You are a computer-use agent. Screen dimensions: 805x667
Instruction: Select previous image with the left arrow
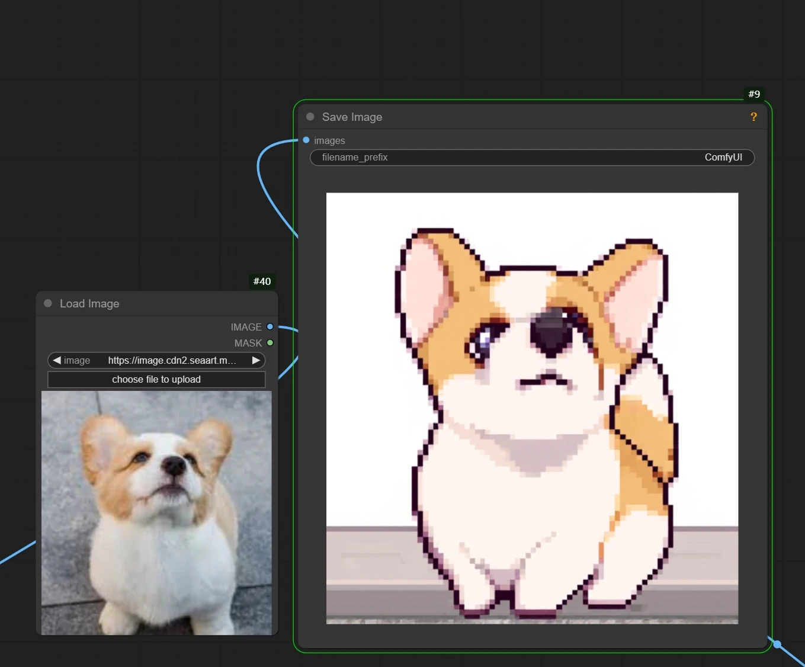(57, 360)
